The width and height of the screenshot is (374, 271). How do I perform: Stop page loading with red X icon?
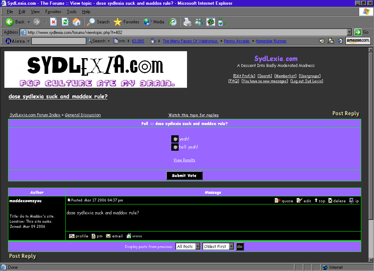click(53, 22)
